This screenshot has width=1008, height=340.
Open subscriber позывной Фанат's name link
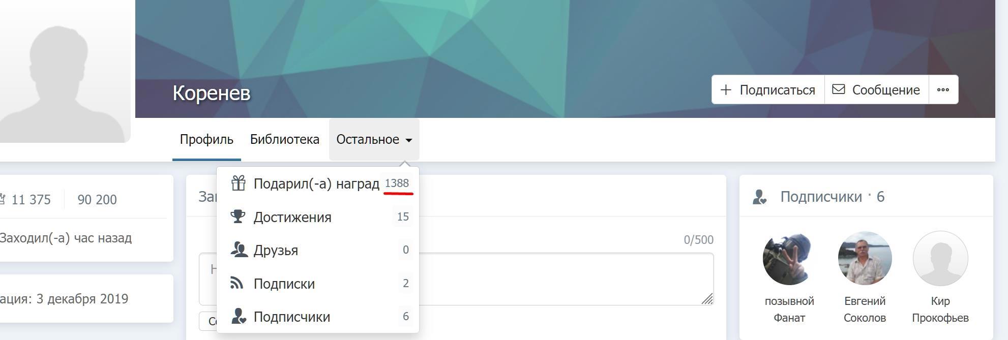pos(789,310)
